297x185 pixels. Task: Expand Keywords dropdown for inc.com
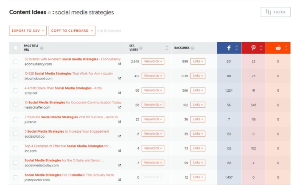click(x=153, y=148)
